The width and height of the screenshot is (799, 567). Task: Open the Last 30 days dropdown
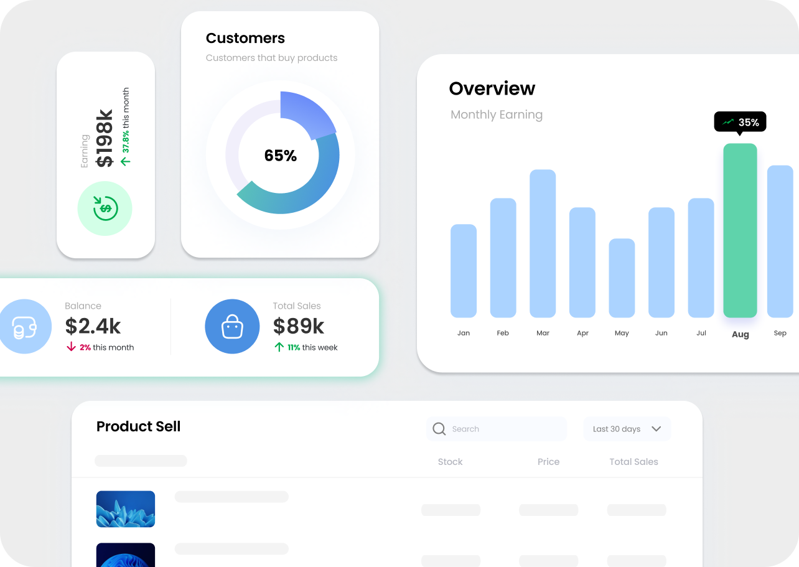point(627,429)
